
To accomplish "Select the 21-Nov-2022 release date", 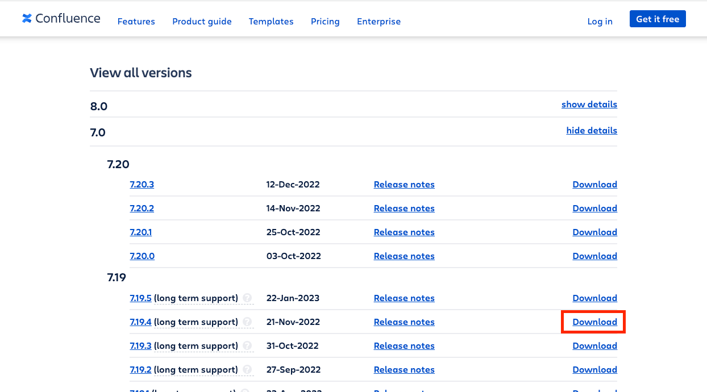I will click(293, 322).
